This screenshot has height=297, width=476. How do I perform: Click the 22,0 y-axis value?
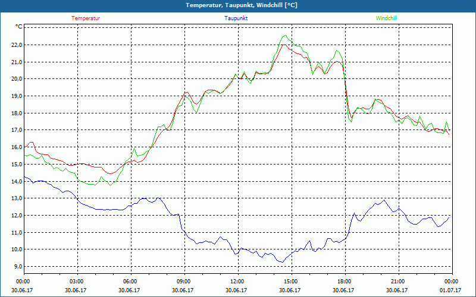[x=17, y=45]
